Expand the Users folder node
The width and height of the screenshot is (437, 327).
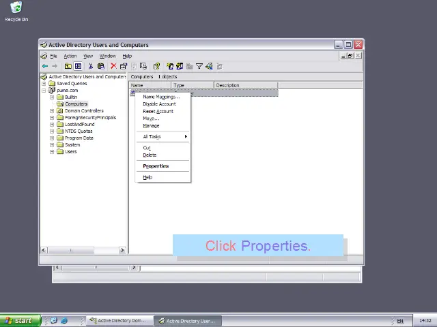(x=52, y=151)
